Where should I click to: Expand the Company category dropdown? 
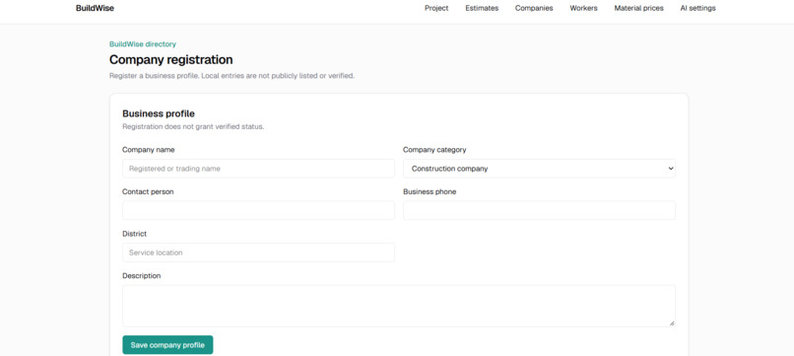click(x=539, y=169)
